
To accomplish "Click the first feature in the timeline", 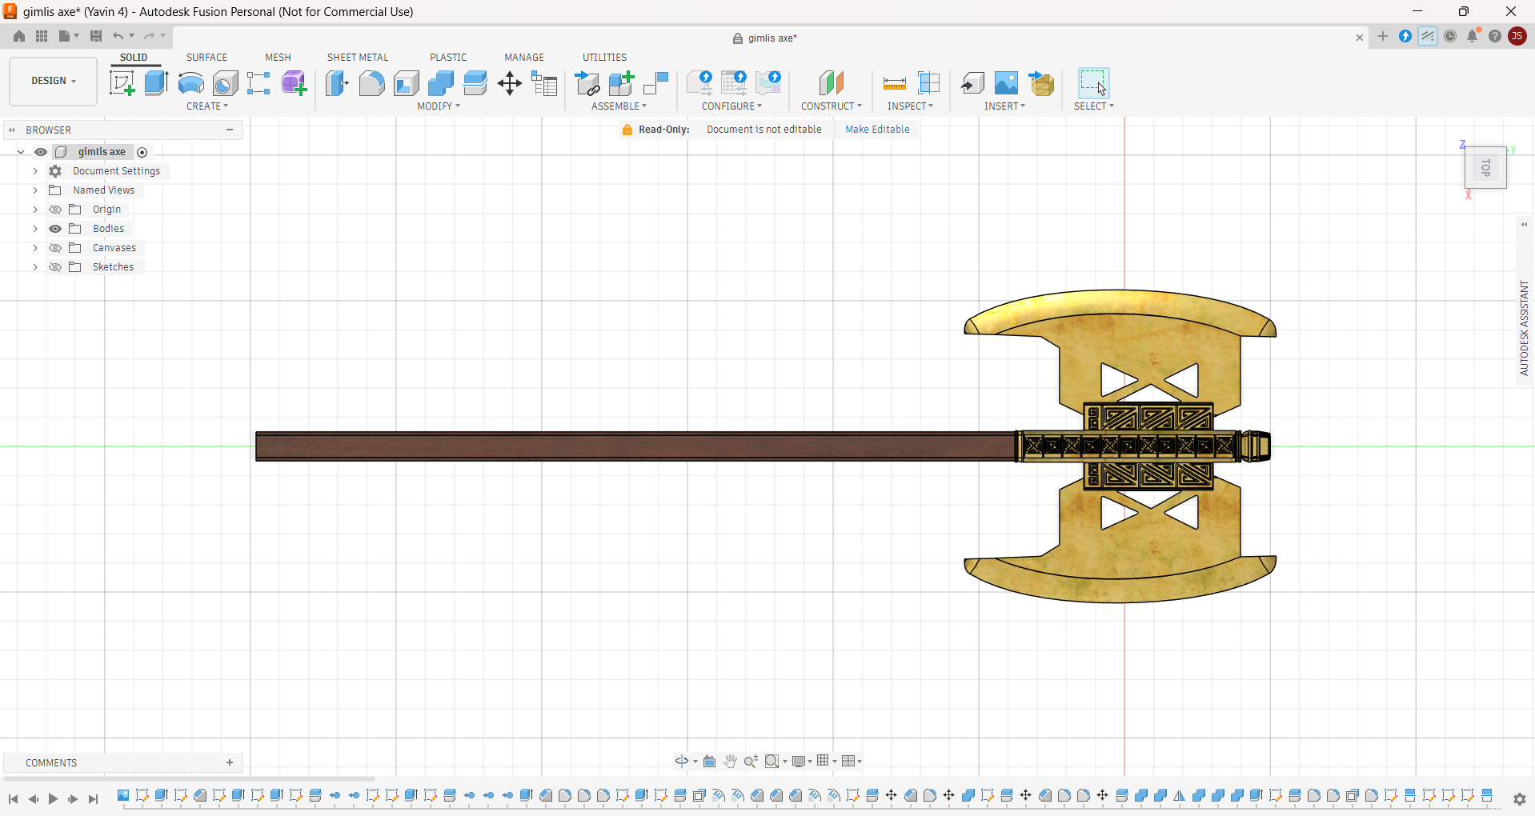I will click(x=123, y=795).
